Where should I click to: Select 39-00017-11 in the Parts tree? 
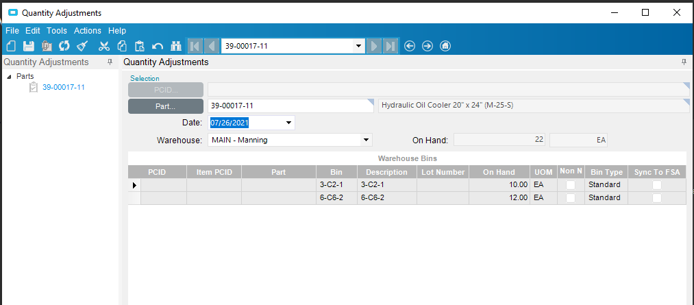click(63, 87)
